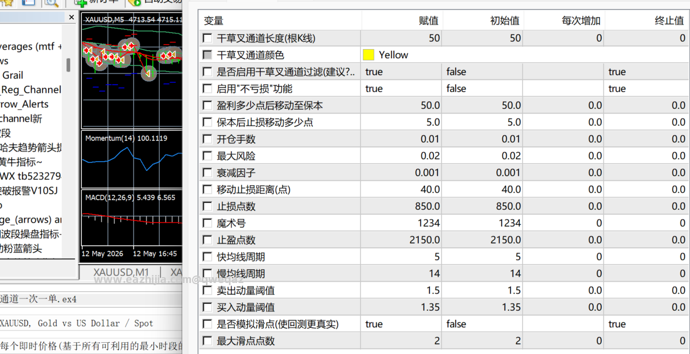Click the 赋值 column header

(x=402, y=21)
